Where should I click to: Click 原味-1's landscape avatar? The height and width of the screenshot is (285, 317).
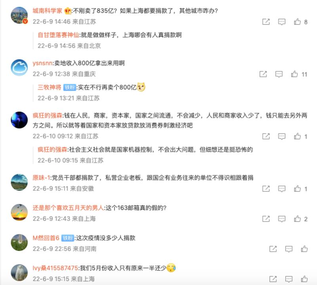click(x=19, y=182)
